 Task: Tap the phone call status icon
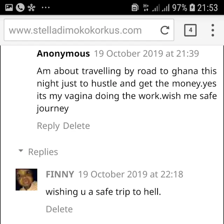coord(20,7)
